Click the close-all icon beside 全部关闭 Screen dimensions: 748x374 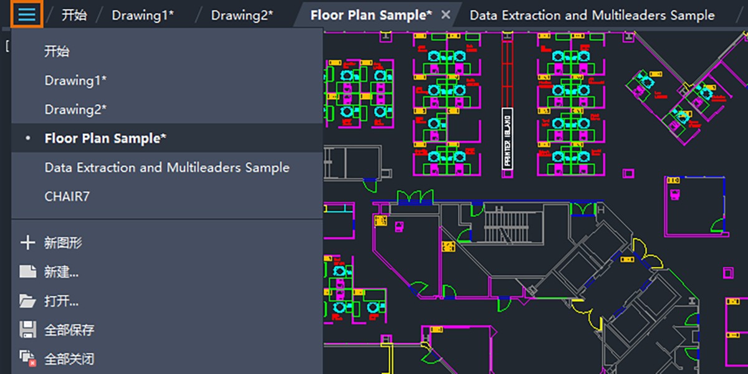point(28,357)
